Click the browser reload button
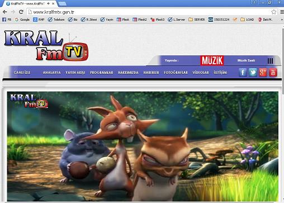 [x=21, y=12]
